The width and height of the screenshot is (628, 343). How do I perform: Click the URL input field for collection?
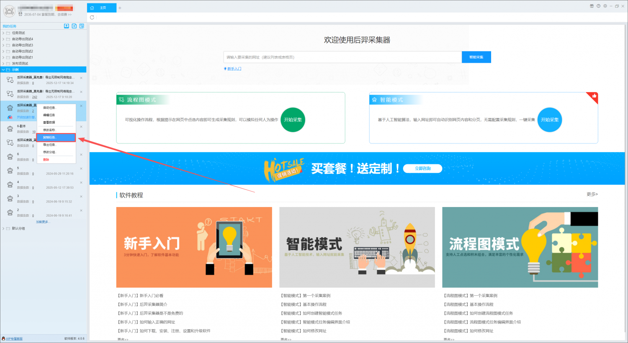coord(342,57)
